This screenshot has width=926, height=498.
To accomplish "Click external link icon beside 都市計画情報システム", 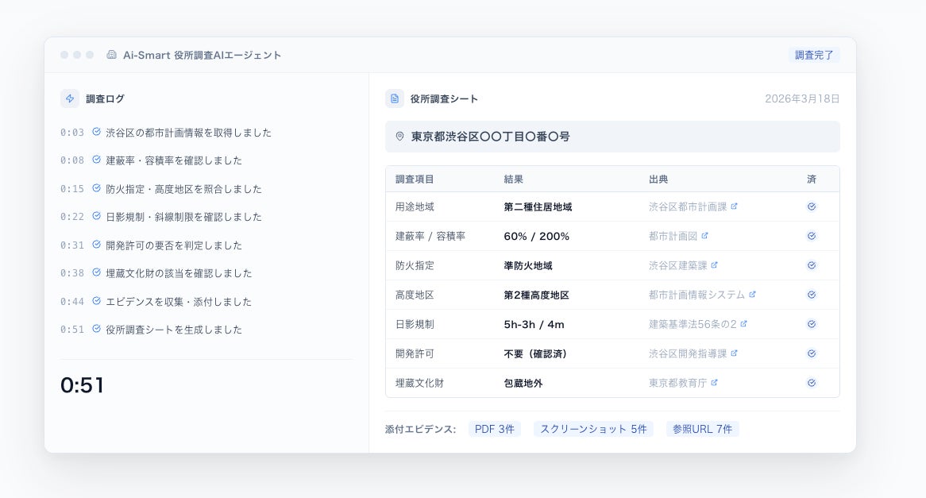I will click(752, 295).
